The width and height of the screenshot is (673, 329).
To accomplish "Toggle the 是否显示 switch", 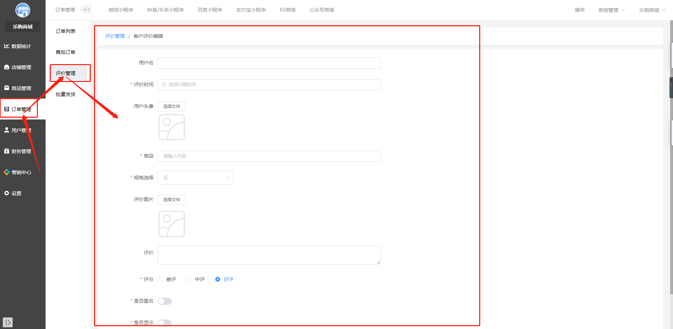I will pyautogui.click(x=165, y=323).
